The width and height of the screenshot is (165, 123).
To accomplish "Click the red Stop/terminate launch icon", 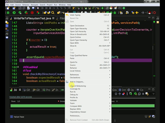I will [x=32, y=13].
